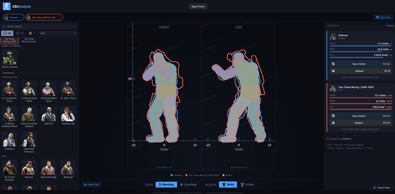Click 'The Professionals' group label
The height and width of the screenshot is (194, 395).
coord(9,77)
